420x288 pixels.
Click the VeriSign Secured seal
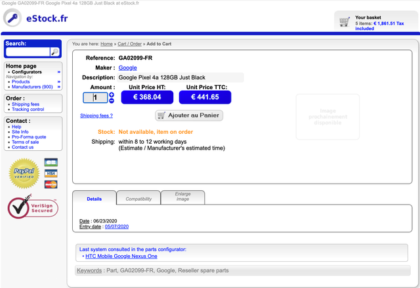33,207
